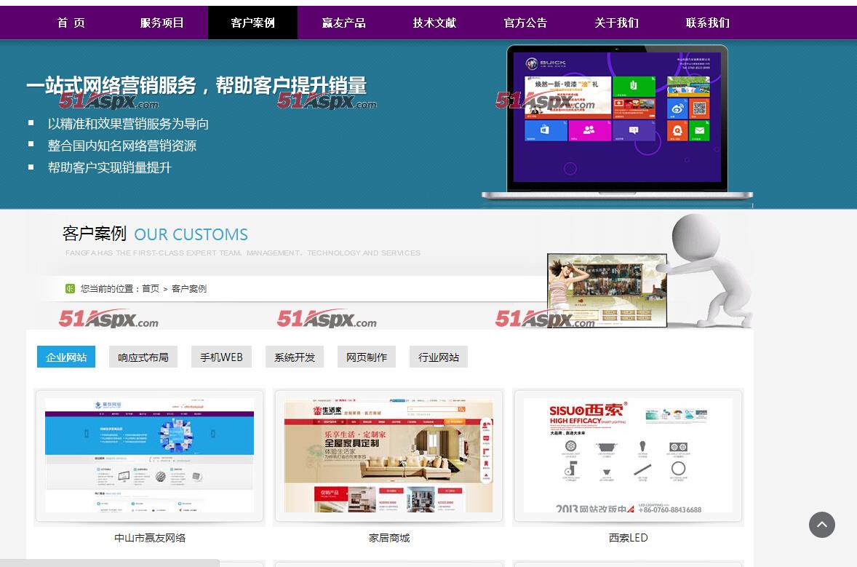
Task: Click the 客户案例 breadcrumb link
Action: pos(189,289)
